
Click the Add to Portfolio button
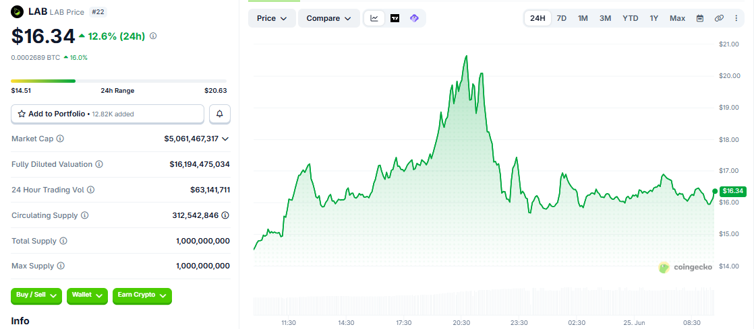point(108,114)
